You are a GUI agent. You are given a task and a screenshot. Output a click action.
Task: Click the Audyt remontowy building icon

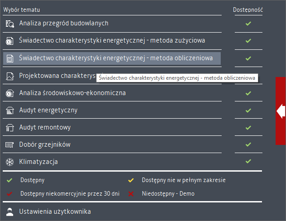click(10, 128)
